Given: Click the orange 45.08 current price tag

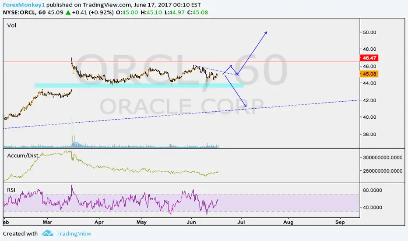Looking at the screenshot, I should 369,74.
